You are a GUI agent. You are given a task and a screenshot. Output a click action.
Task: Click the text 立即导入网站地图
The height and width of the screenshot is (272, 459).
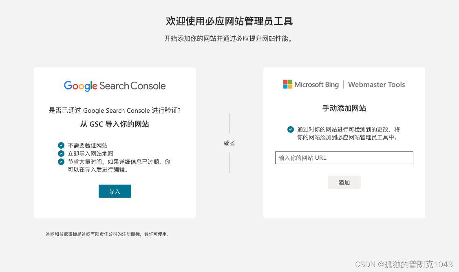pyautogui.click(x=90, y=154)
